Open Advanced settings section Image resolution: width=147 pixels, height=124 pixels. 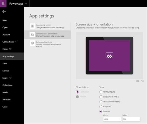pos(47,44)
